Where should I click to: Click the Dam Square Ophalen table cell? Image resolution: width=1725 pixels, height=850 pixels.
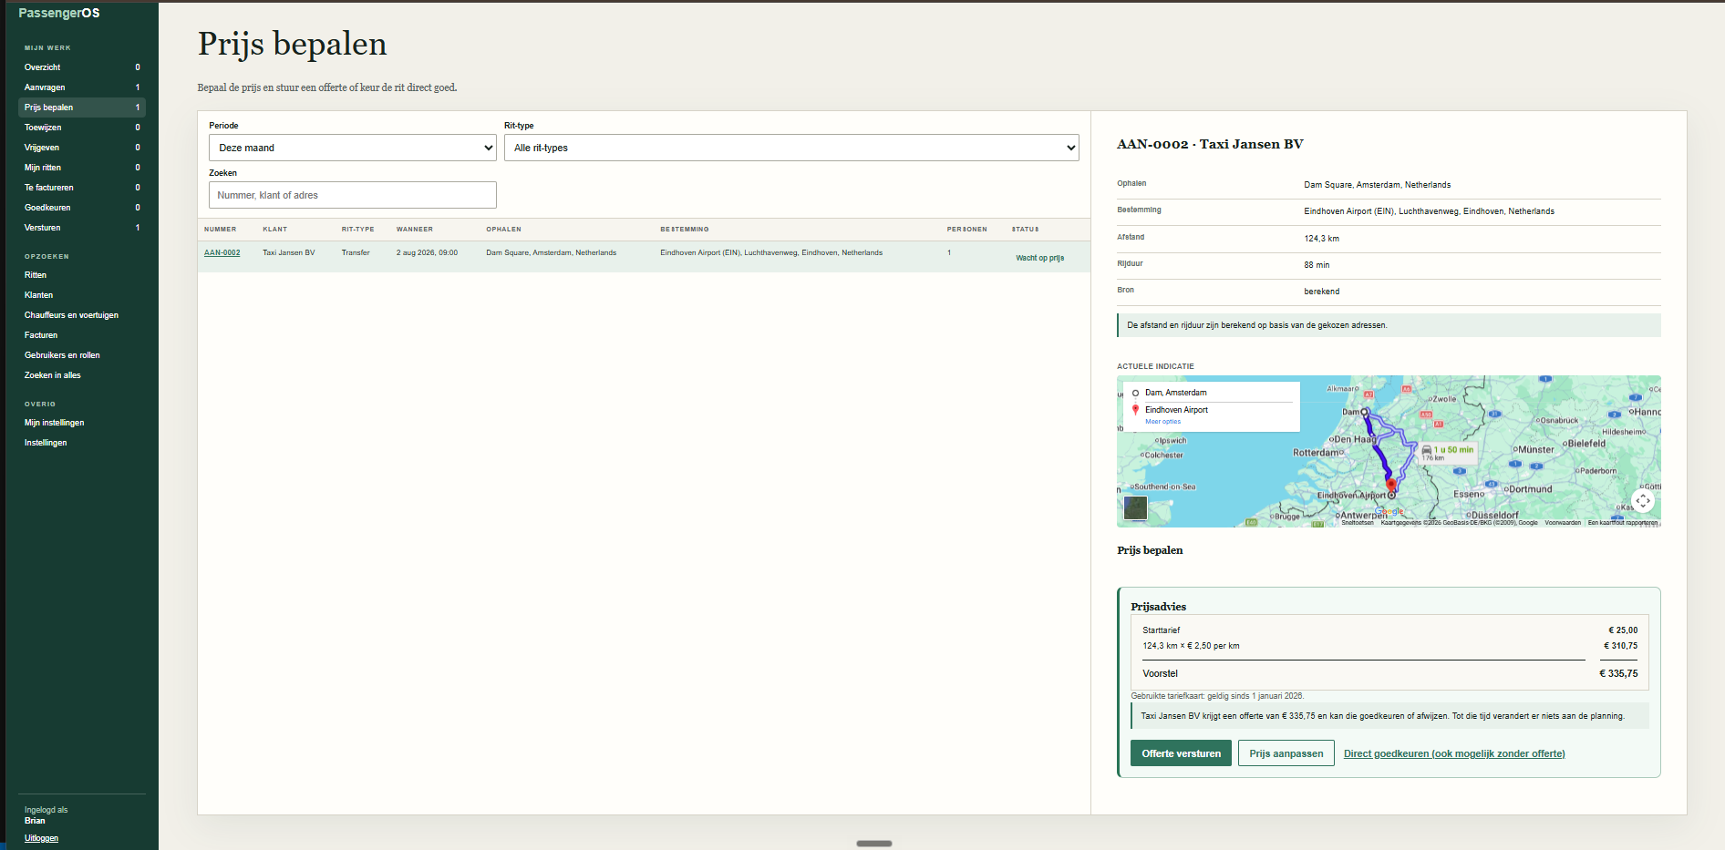(551, 252)
